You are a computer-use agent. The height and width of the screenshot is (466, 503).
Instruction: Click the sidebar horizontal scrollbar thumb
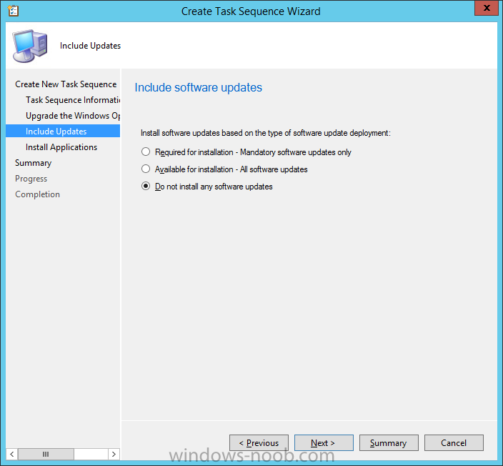[46, 454]
